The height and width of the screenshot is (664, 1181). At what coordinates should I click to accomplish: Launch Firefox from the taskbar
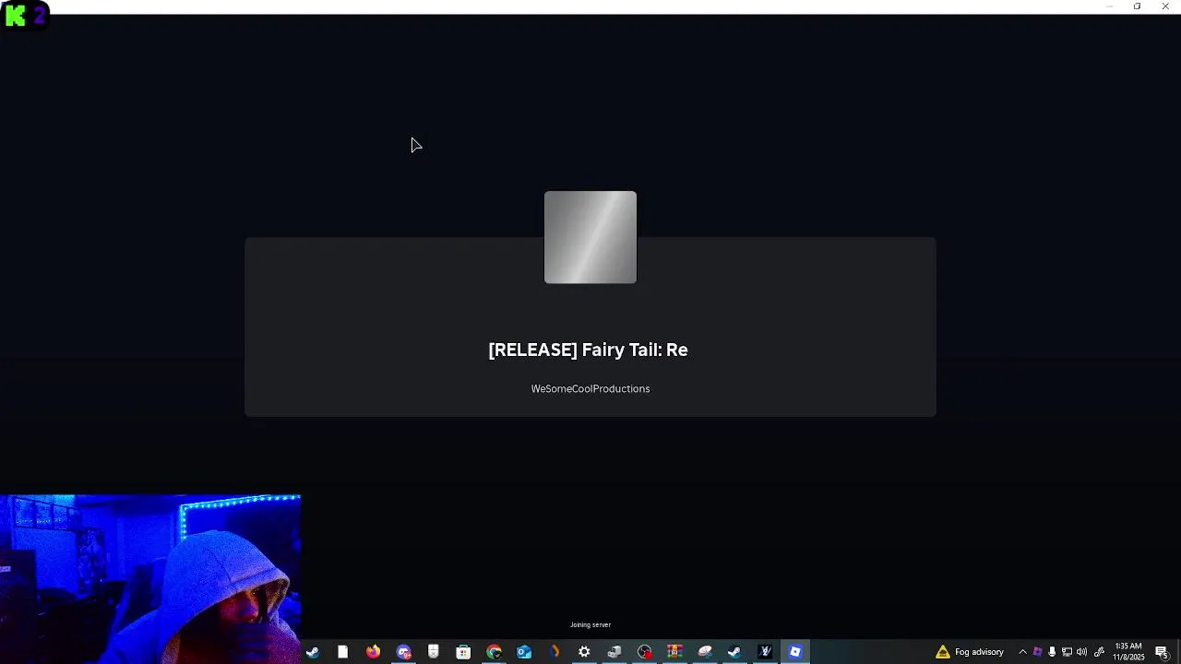373,652
